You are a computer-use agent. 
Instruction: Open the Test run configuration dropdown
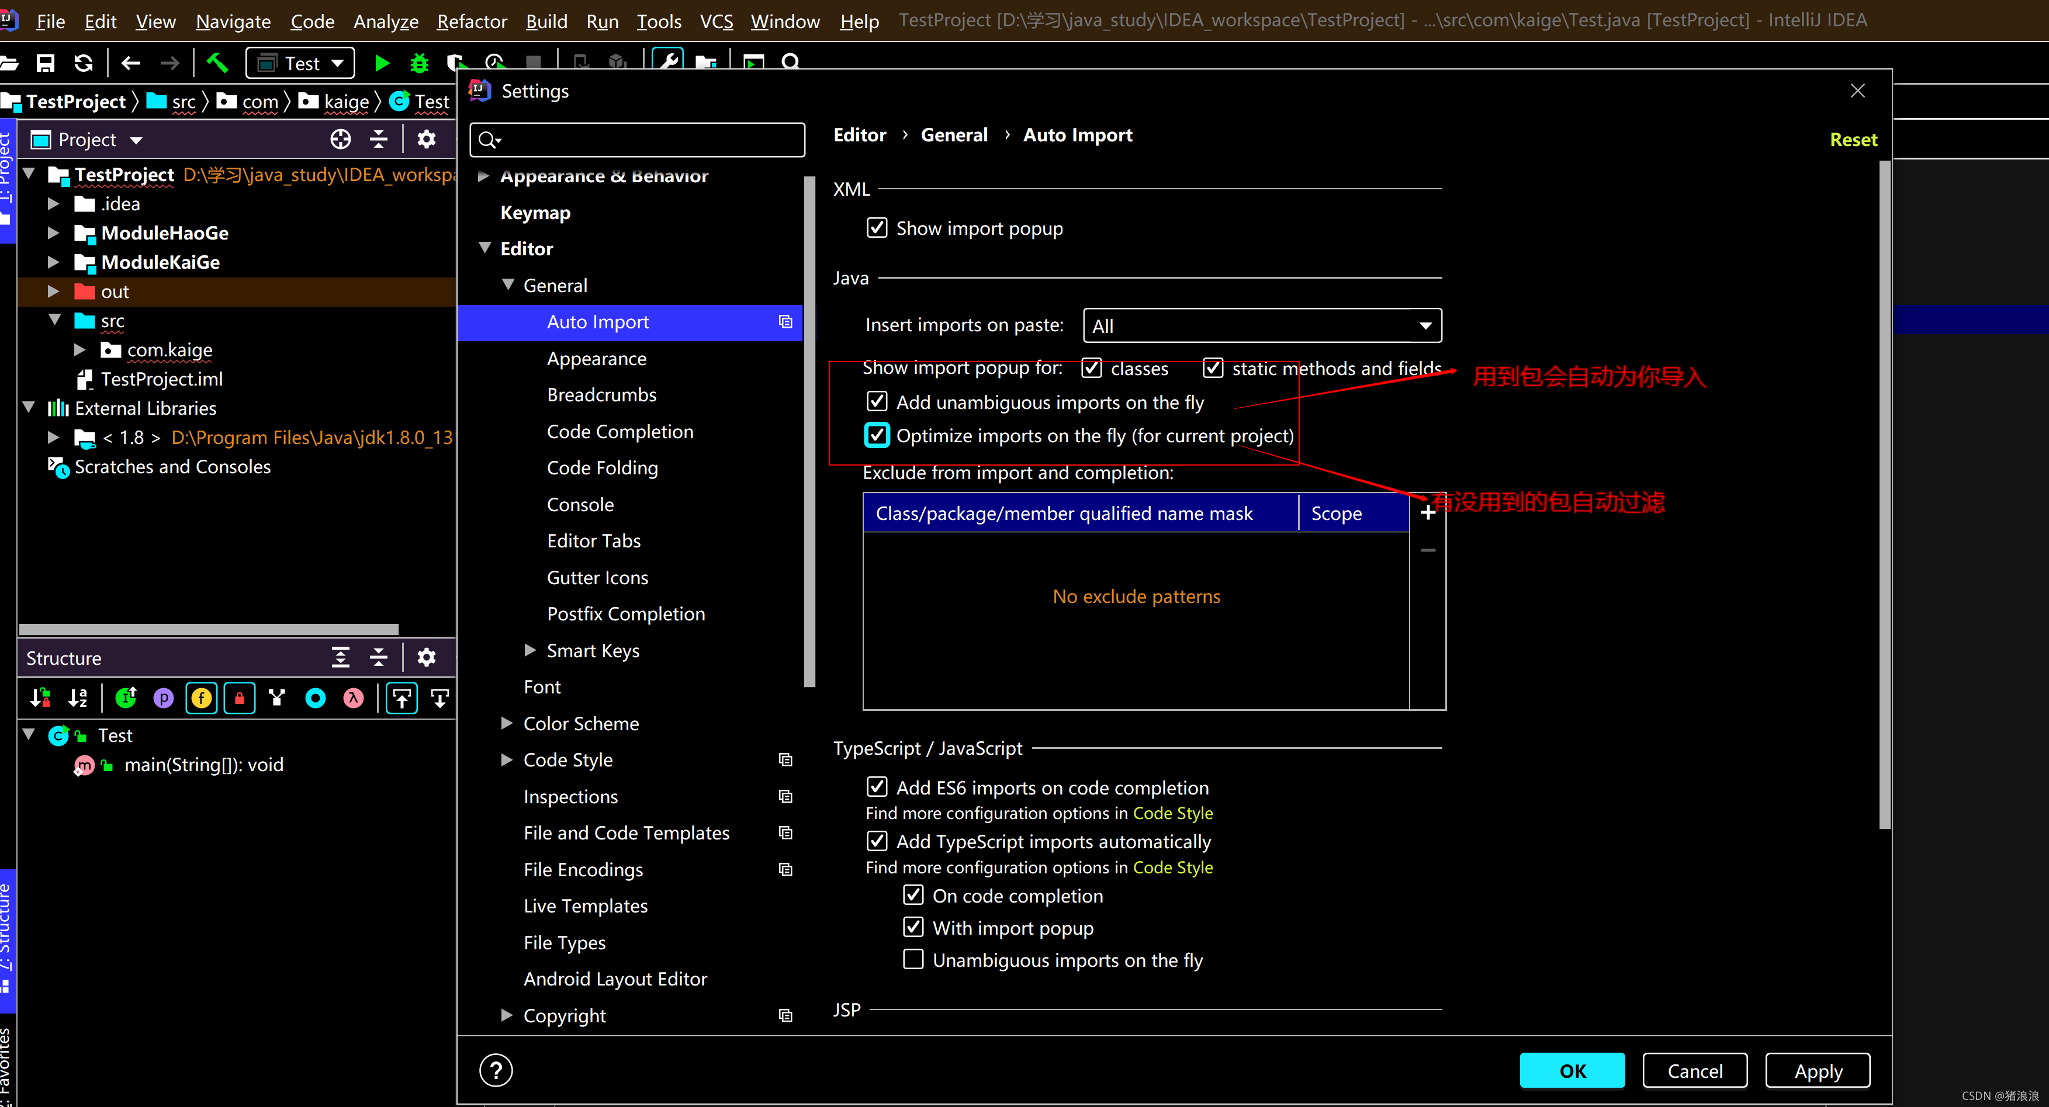(x=300, y=63)
